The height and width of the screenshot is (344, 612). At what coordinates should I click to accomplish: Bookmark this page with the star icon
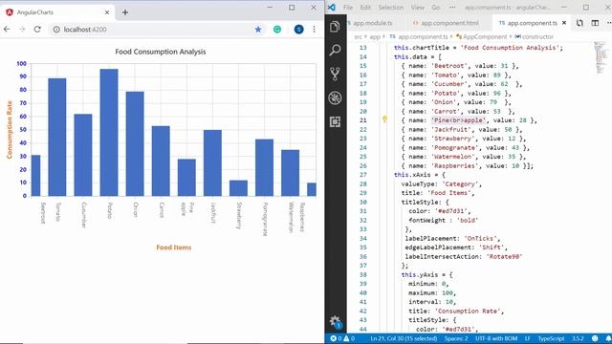258,30
